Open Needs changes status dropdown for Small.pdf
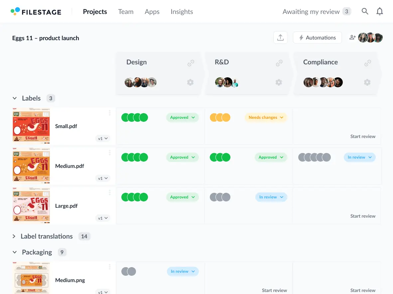The image size is (393, 294). pos(266,117)
